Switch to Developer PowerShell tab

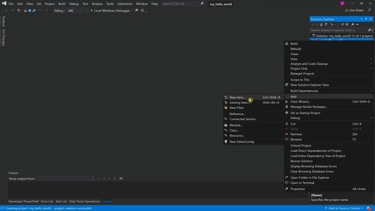coord(23,202)
